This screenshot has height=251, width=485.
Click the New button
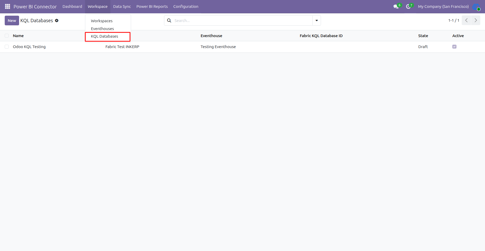point(12,20)
